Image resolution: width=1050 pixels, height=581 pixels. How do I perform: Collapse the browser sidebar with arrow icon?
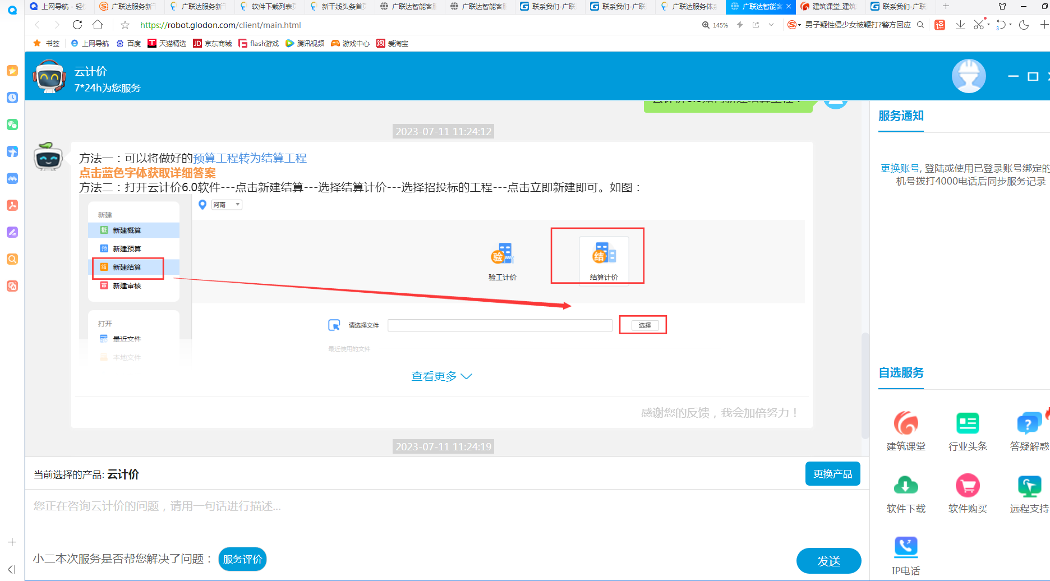pos(12,569)
